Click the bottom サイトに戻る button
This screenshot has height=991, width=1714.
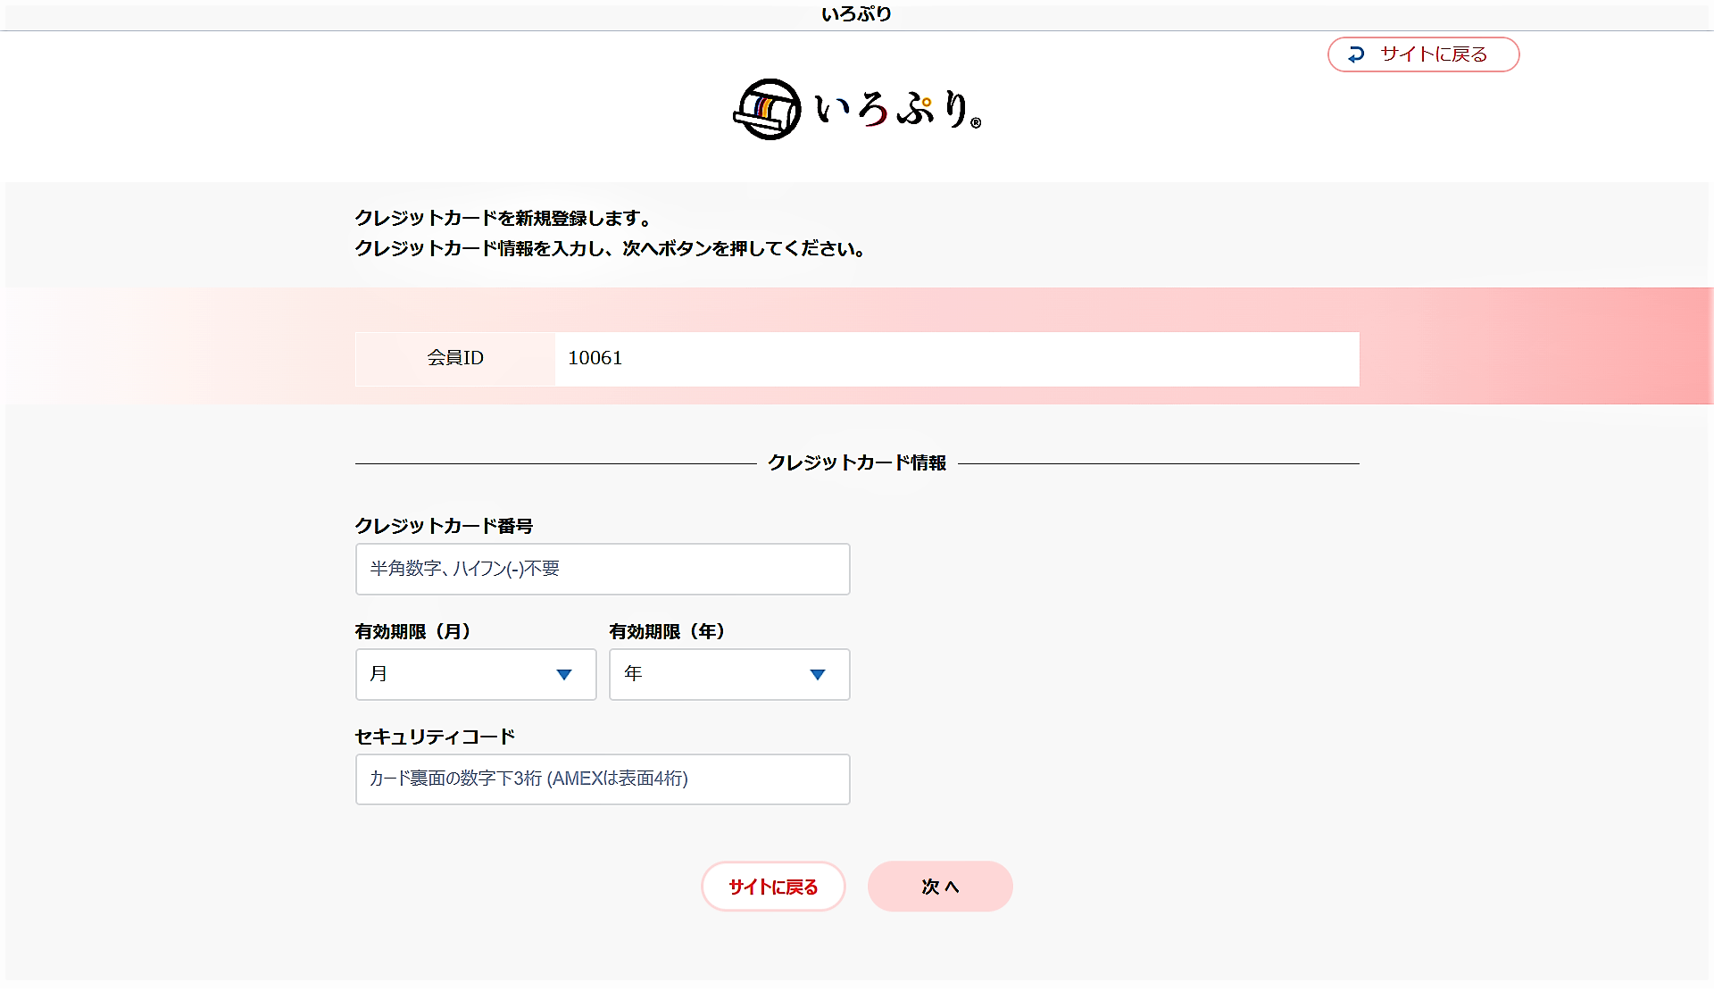pyautogui.click(x=773, y=887)
